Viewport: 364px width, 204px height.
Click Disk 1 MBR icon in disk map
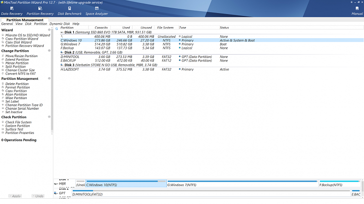point(56,184)
